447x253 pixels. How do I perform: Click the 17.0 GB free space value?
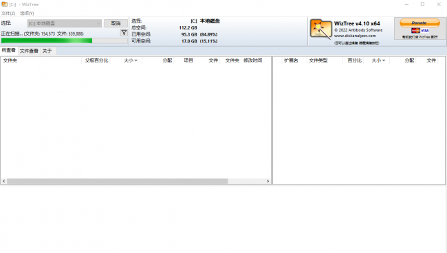point(189,41)
